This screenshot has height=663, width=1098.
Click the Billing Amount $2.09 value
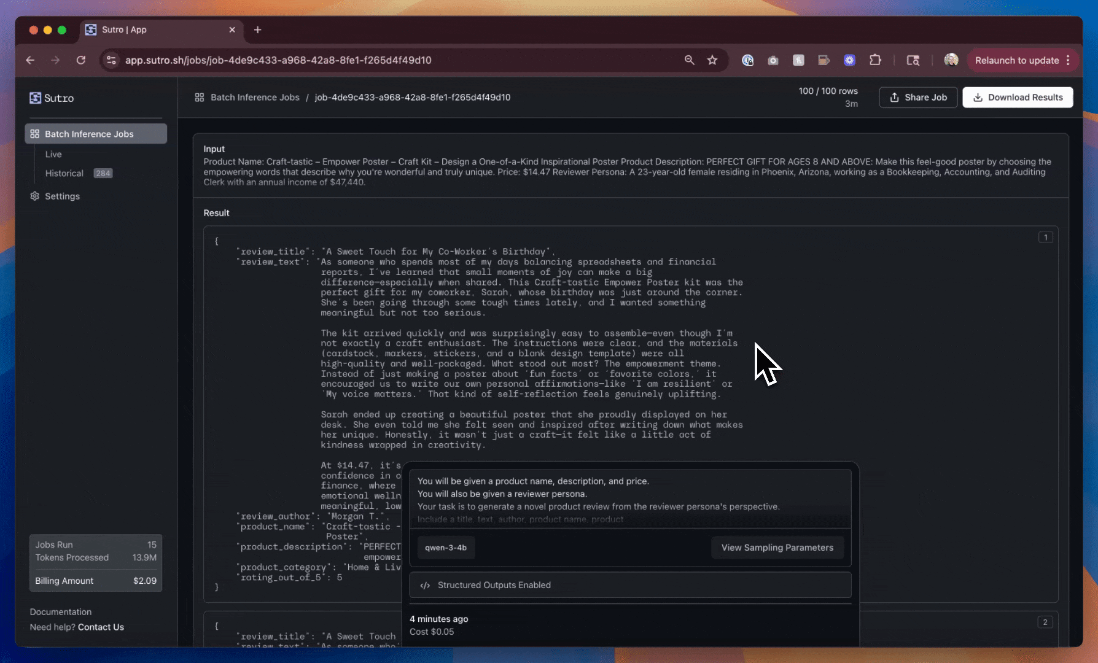coord(145,581)
